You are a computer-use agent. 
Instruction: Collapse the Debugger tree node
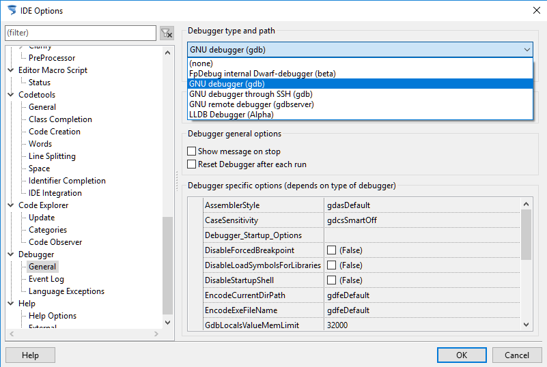tap(11, 254)
